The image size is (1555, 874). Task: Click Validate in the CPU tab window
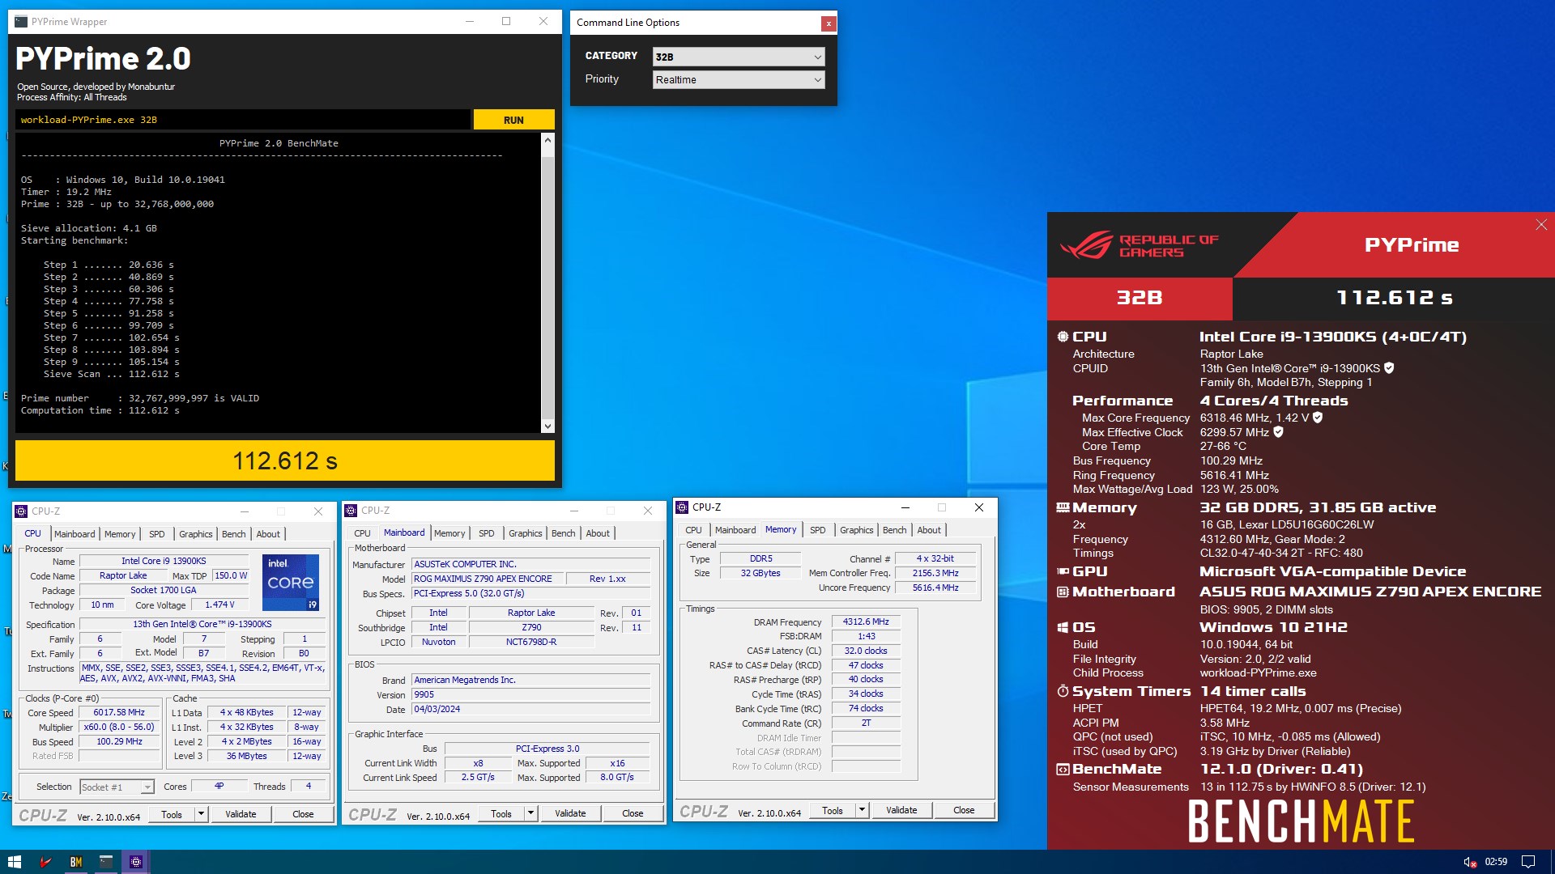click(241, 814)
